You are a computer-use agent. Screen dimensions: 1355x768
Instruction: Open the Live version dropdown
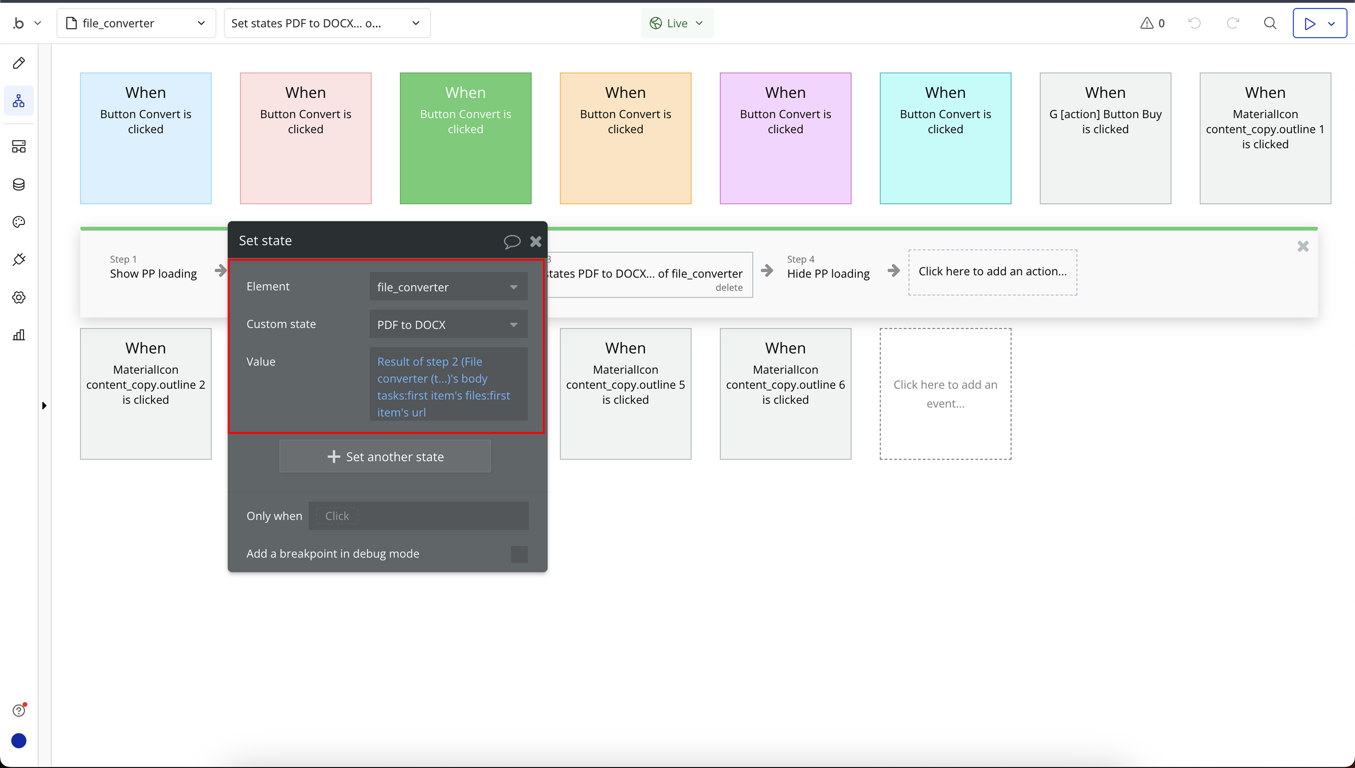(x=677, y=23)
